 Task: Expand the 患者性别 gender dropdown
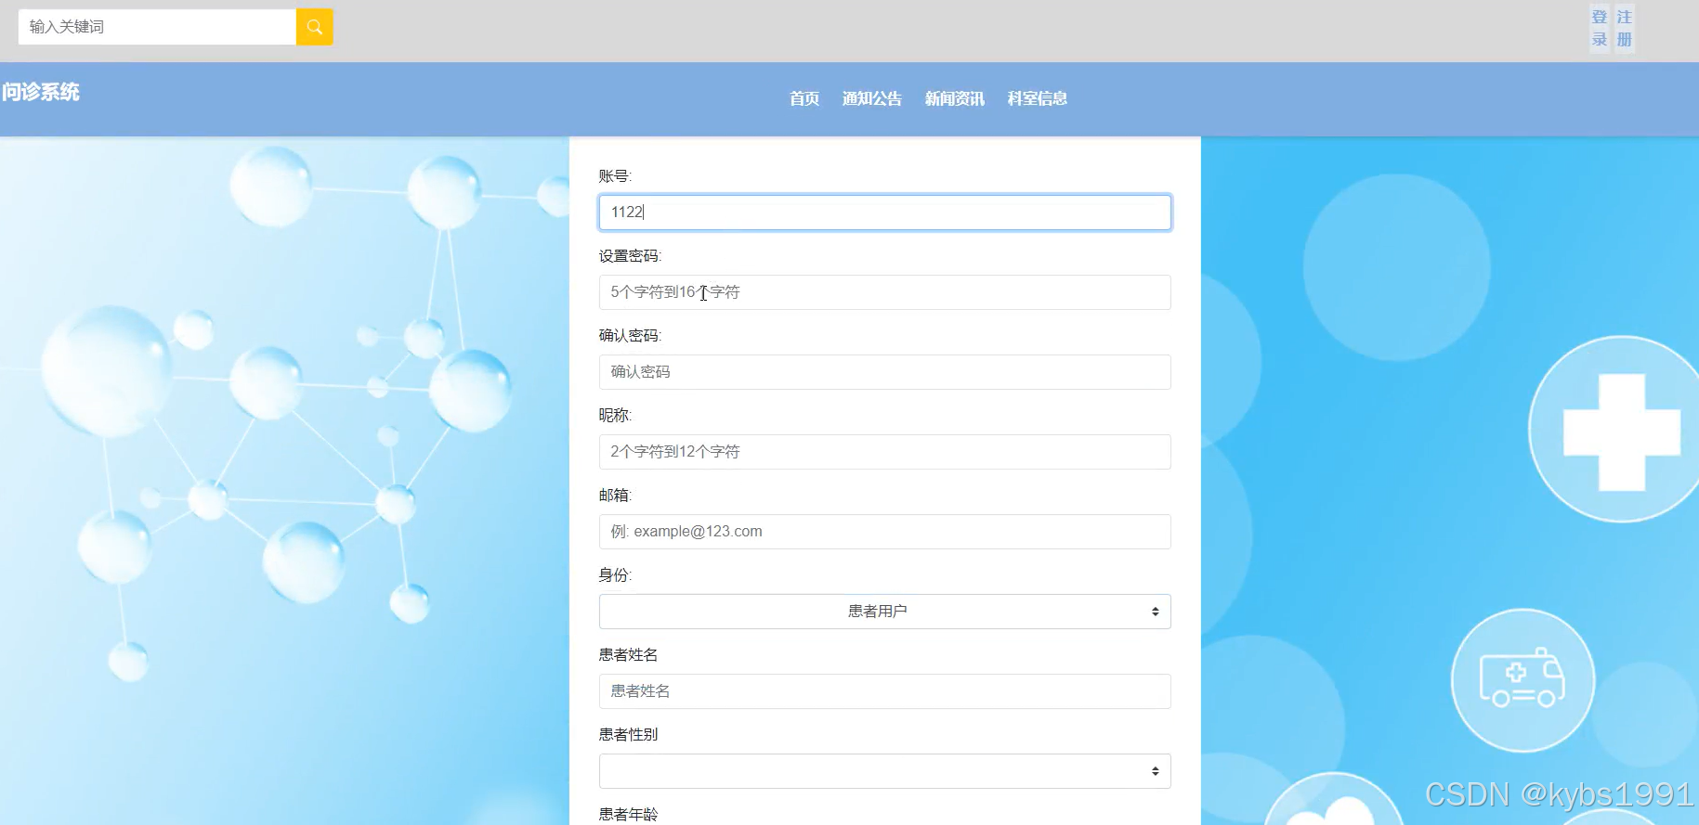[x=884, y=771]
